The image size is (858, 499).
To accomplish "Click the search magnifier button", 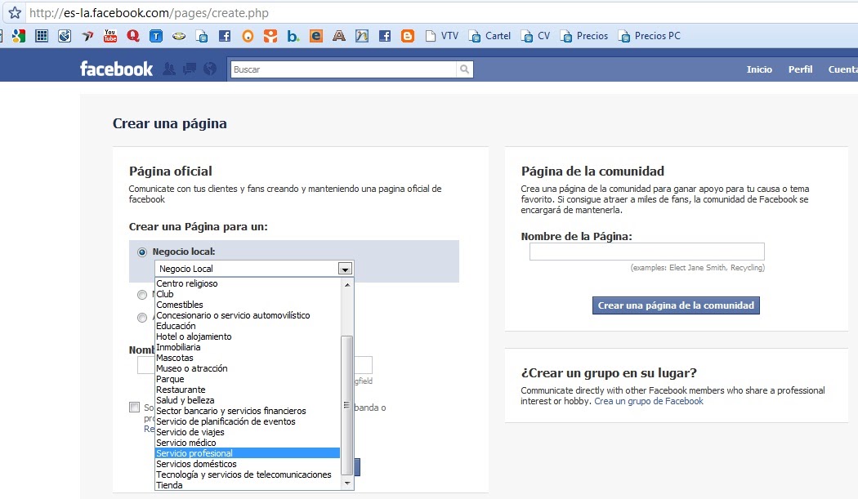I will point(465,69).
